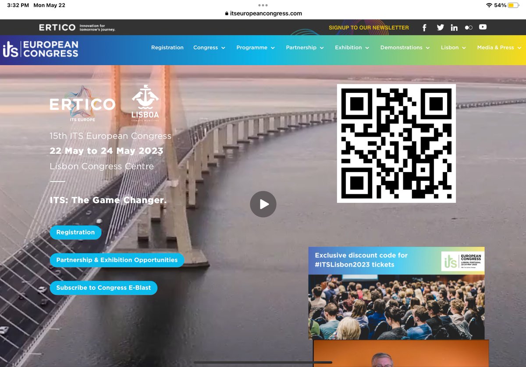The height and width of the screenshot is (367, 526).
Task: Click the blue Registration button
Action: click(x=75, y=232)
